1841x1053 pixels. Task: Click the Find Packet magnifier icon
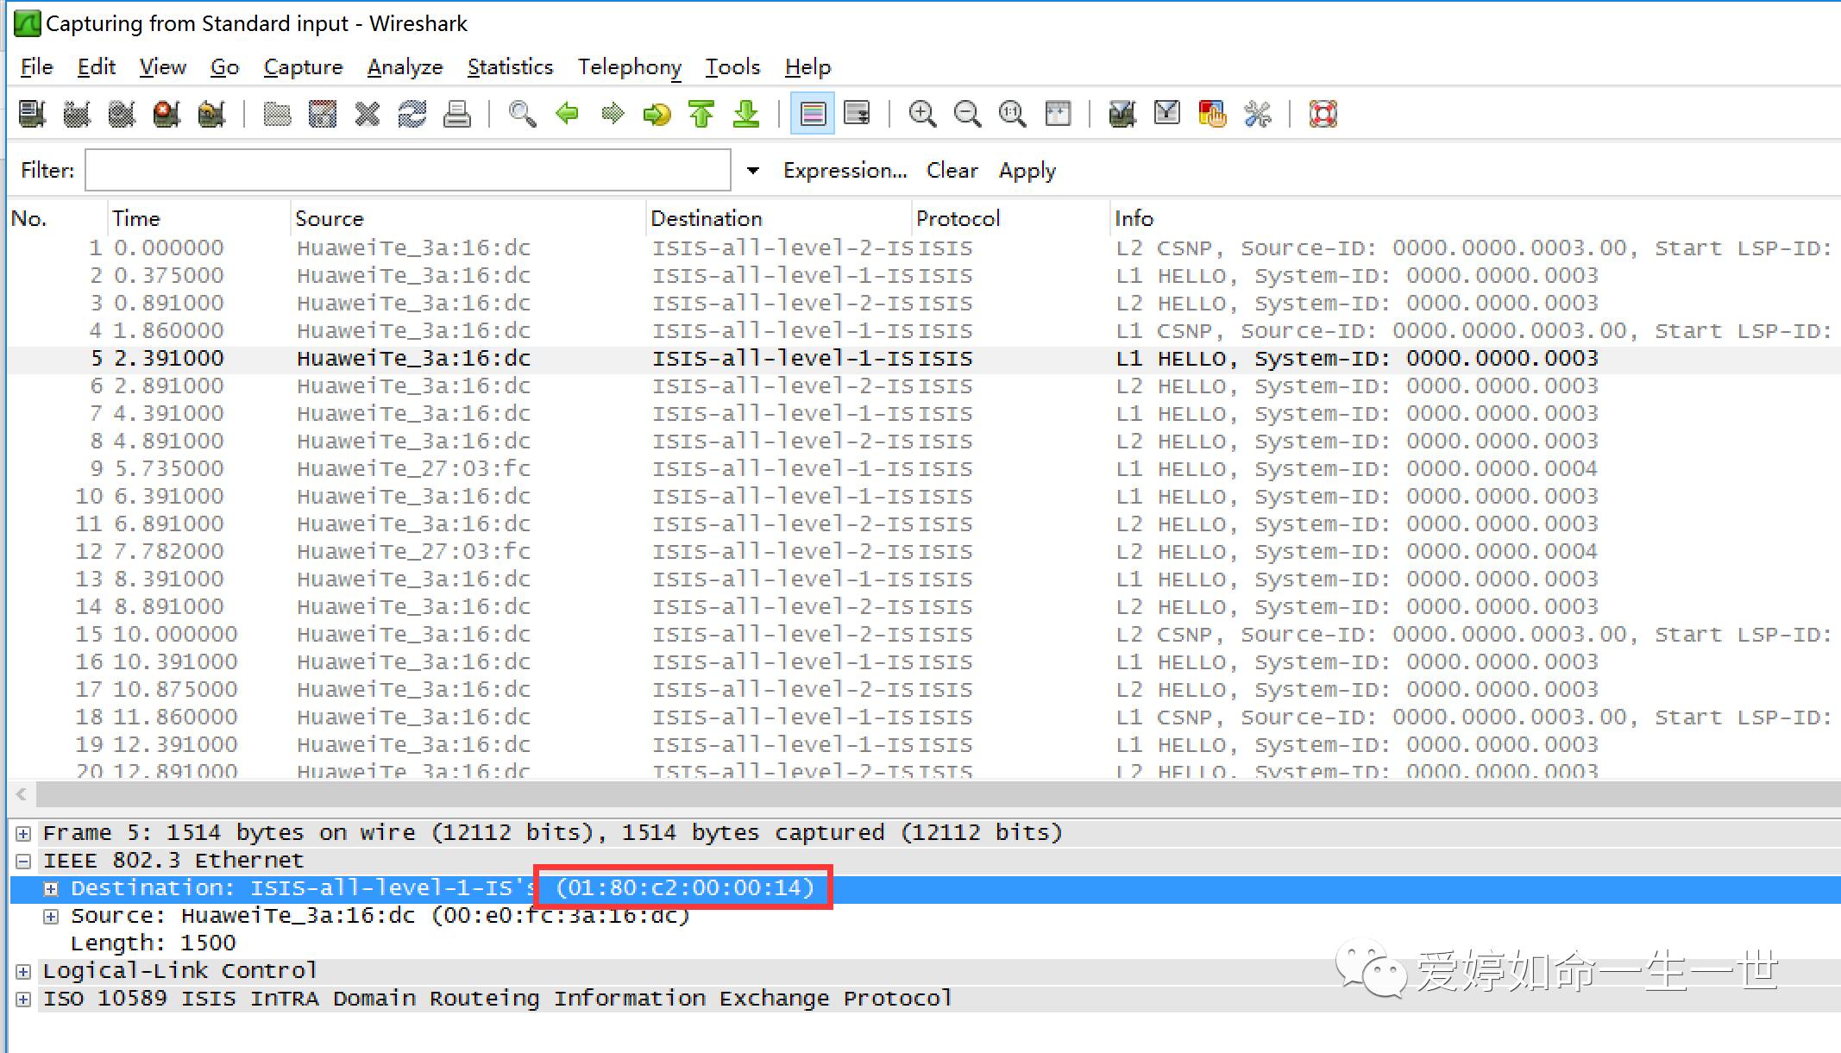pyautogui.click(x=522, y=114)
